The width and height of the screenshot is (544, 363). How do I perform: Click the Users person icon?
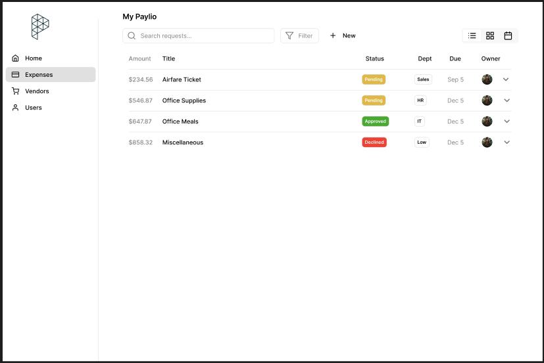point(16,108)
